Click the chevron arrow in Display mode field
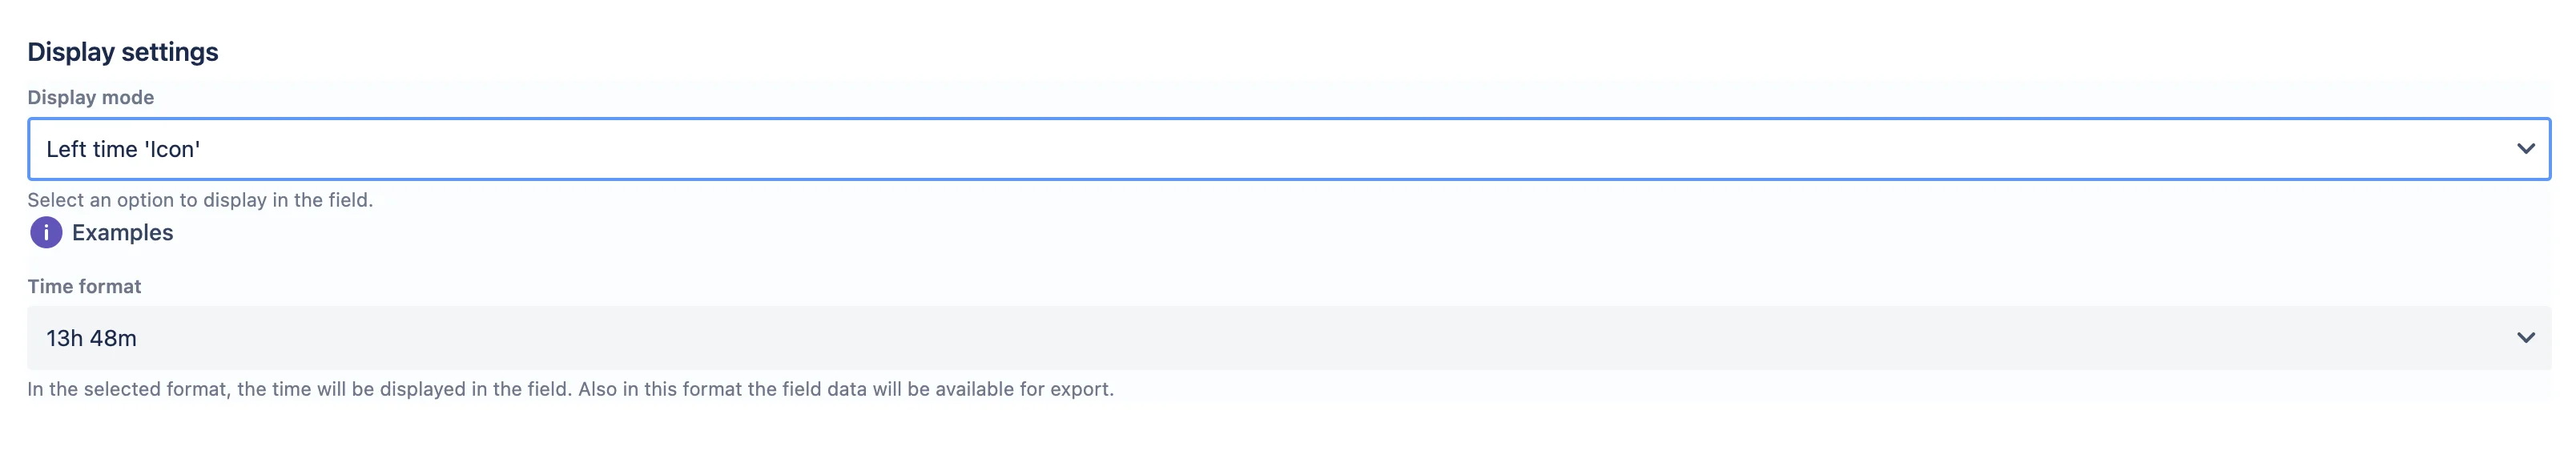Screen dimensions: 2576x455 tap(2525, 149)
